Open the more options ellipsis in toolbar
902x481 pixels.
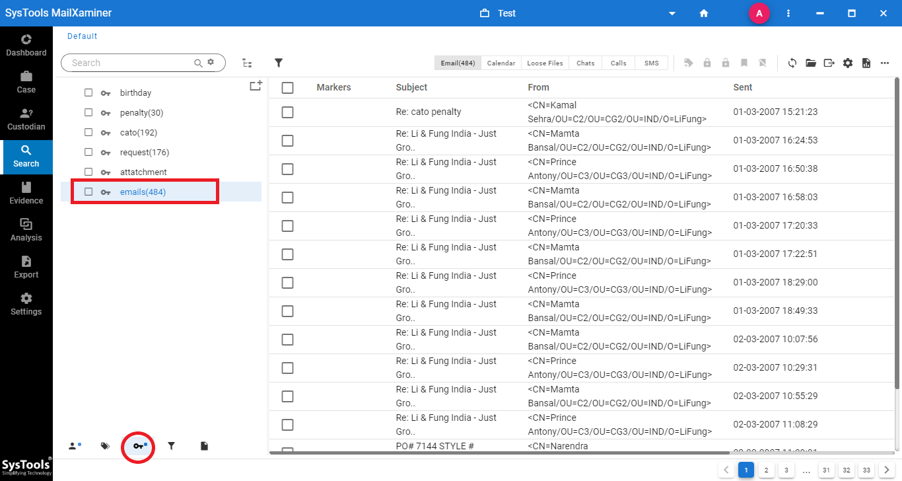pyautogui.click(x=885, y=63)
